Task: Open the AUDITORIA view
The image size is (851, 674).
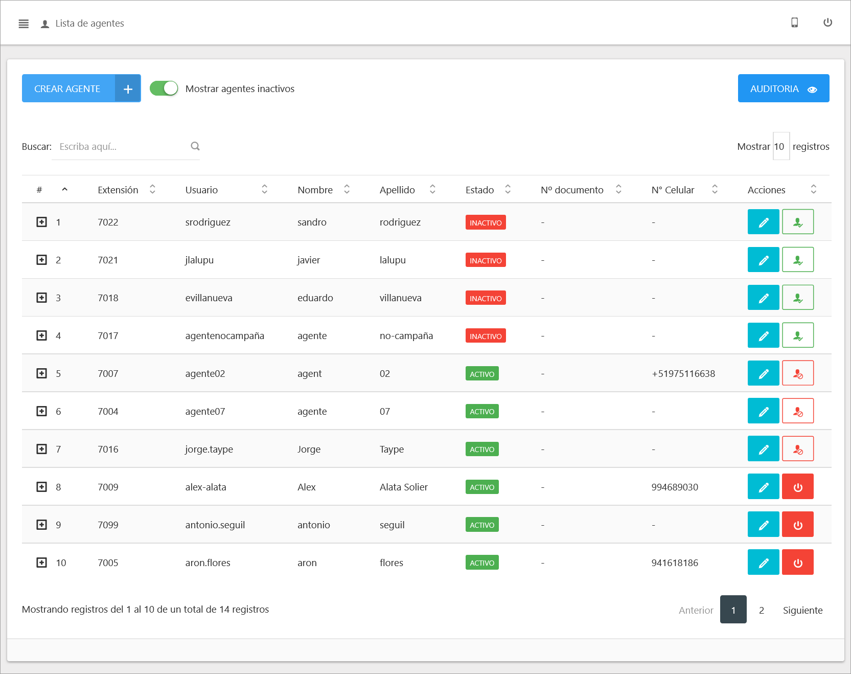Action: (783, 88)
